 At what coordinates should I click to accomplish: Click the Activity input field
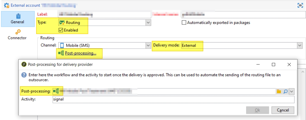(173, 99)
